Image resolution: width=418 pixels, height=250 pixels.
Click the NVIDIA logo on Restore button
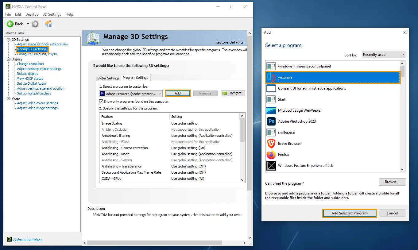(225, 93)
